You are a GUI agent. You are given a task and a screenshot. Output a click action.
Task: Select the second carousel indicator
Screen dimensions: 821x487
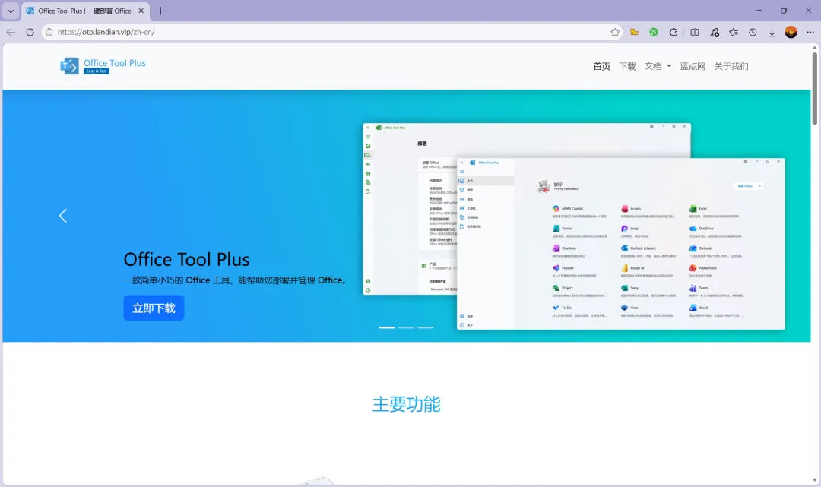(x=406, y=327)
